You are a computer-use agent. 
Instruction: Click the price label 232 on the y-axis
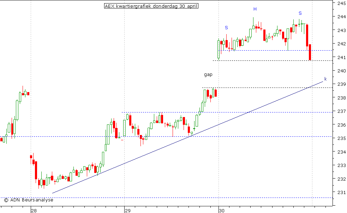pos(342,179)
